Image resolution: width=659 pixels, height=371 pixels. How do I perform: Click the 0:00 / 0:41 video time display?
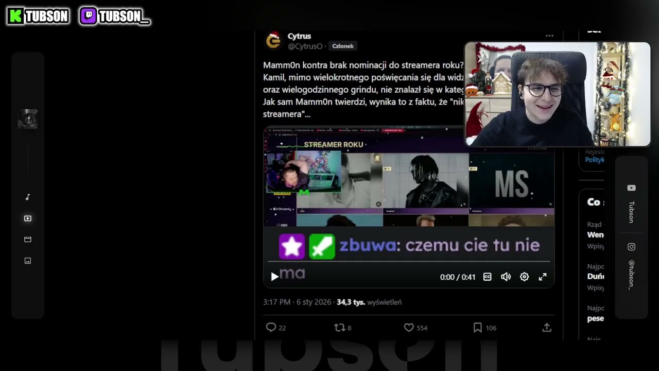pyautogui.click(x=458, y=277)
